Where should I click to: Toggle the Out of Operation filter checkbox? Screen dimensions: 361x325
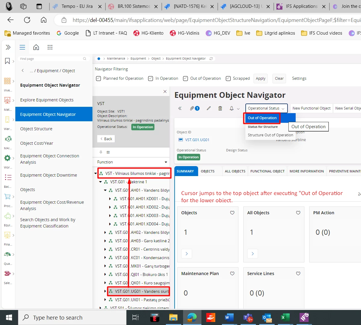coord(185,79)
